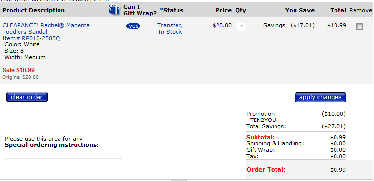The image size is (374, 181).
Task: Click the red Order Total label
Action: pyautogui.click(x=266, y=170)
